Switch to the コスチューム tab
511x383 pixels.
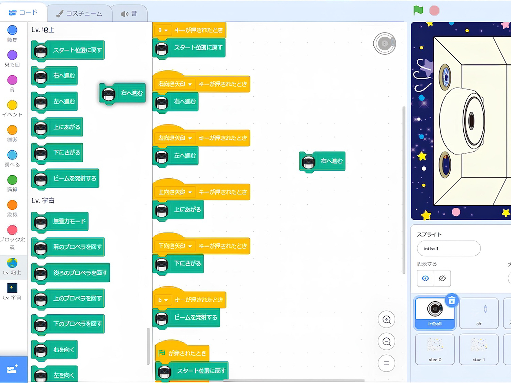click(x=79, y=14)
